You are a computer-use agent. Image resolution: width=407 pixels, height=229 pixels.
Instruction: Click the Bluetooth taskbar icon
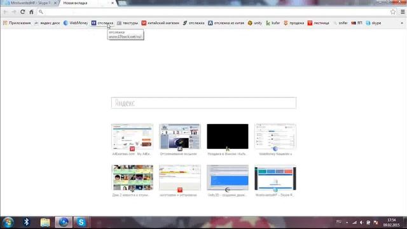point(26,222)
